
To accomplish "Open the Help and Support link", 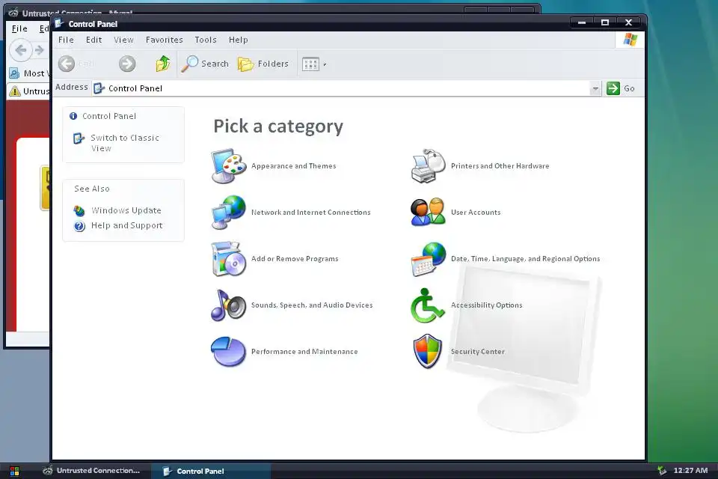I will (x=127, y=225).
